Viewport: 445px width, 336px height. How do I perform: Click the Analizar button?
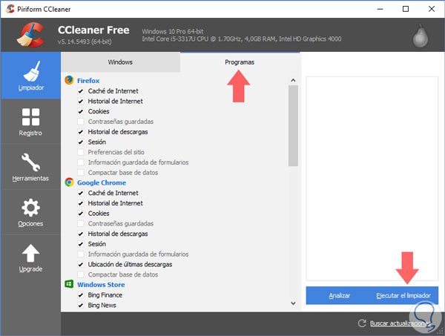pyautogui.click(x=339, y=295)
